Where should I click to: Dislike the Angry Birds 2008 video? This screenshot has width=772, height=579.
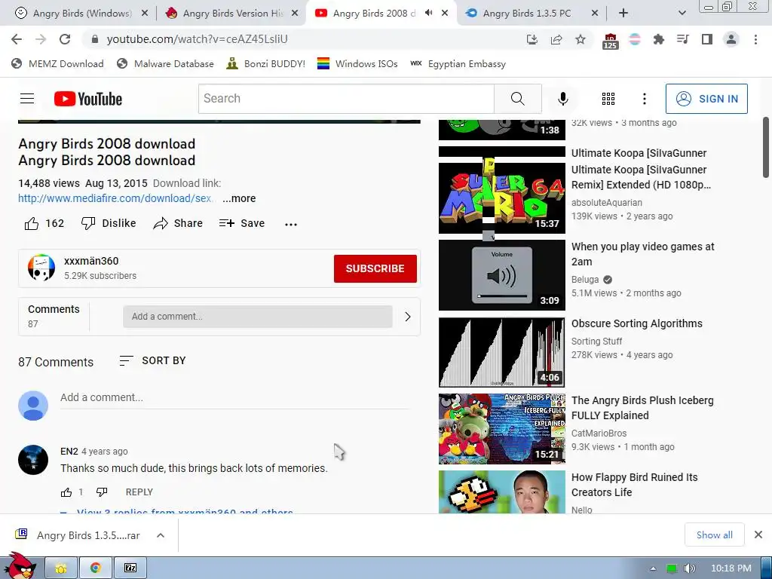pos(109,223)
